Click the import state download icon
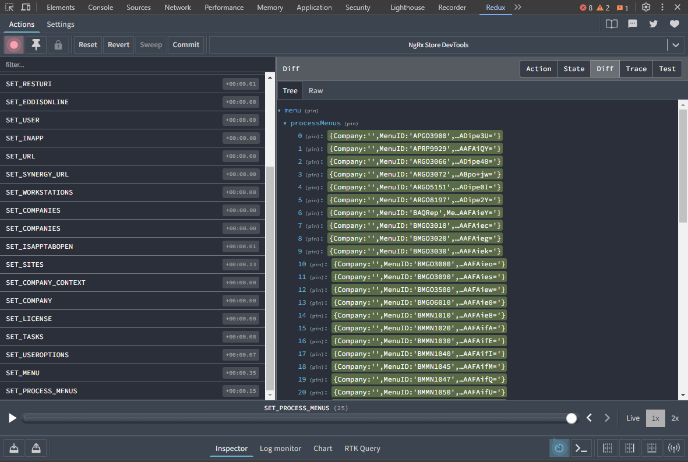Screen dimensions: 688x462 tap(14, 448)
